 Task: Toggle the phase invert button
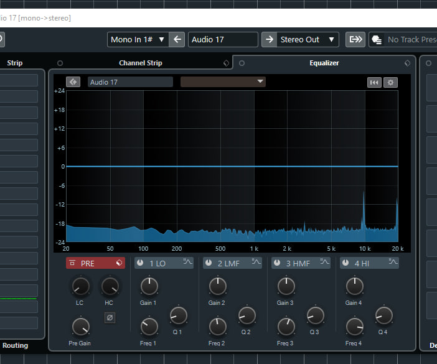point(110,317)
